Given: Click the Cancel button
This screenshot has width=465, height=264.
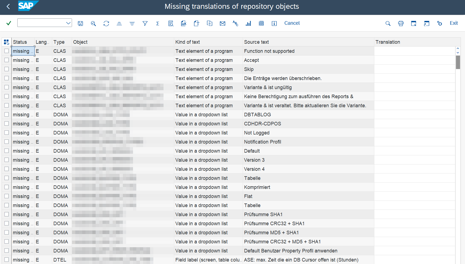Looking at the screenshot, I should tap(292, 23).
